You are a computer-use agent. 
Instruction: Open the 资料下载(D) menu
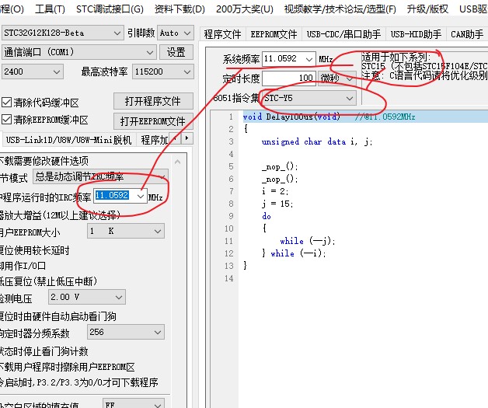(x=180, y=9)
